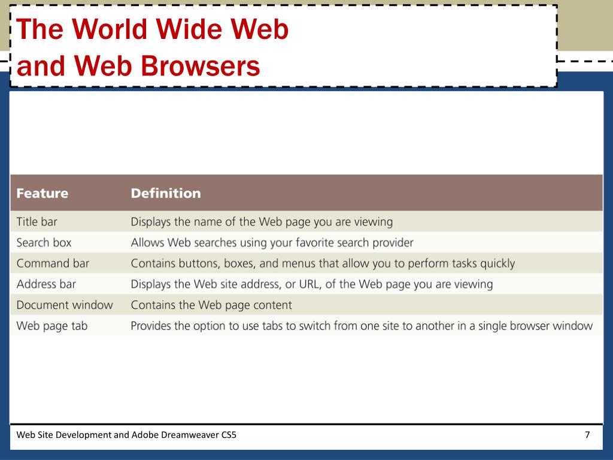Click the 'Search box' cell
This screenshot has width=613, height=460.
click(44, 243)
